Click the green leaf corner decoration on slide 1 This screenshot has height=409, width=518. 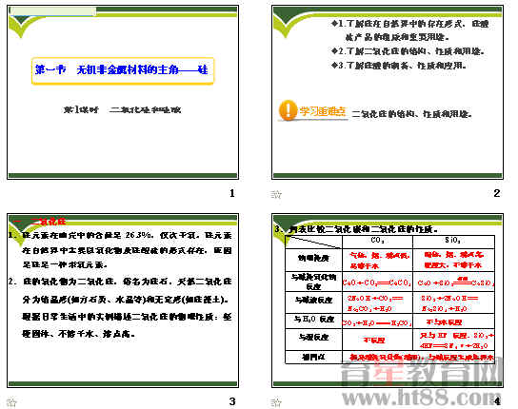click(x=23, y=26)
